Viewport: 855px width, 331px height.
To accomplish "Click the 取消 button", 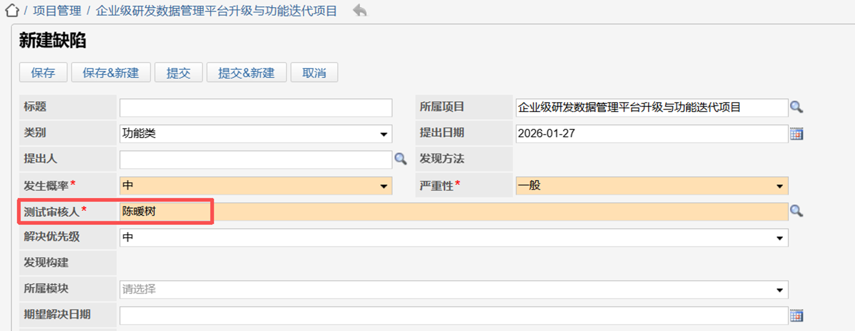I will click(314, 73).
